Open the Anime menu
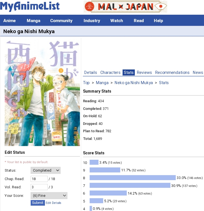Viewport: 204px width, 211px height. tap(9, 21)
